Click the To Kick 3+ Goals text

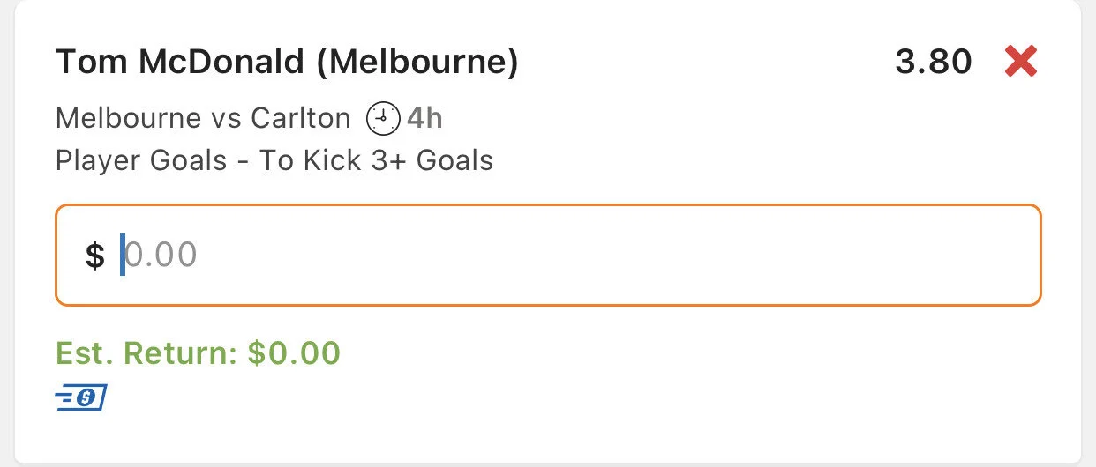click(376, 161)
